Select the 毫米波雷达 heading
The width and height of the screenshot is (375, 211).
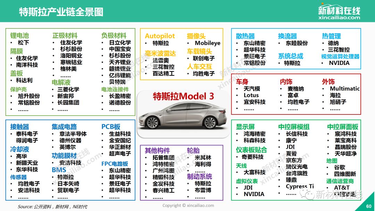point(160,53)
